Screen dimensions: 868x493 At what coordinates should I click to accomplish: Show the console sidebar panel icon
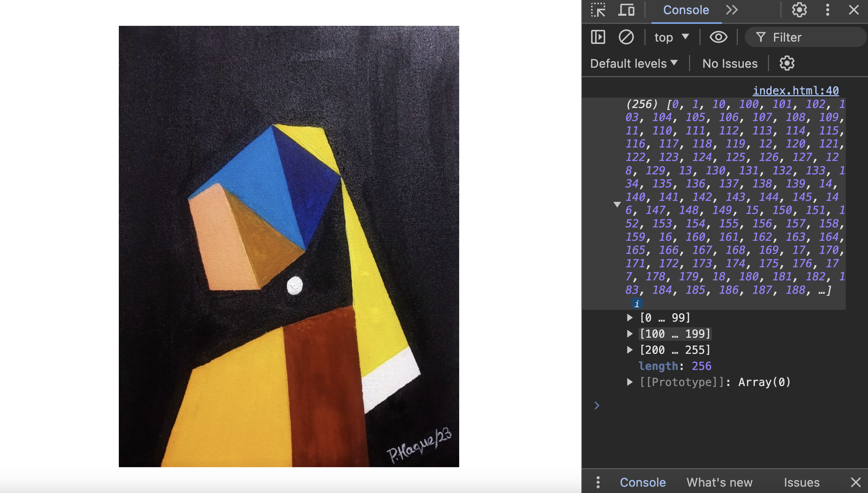pos(598,37)
